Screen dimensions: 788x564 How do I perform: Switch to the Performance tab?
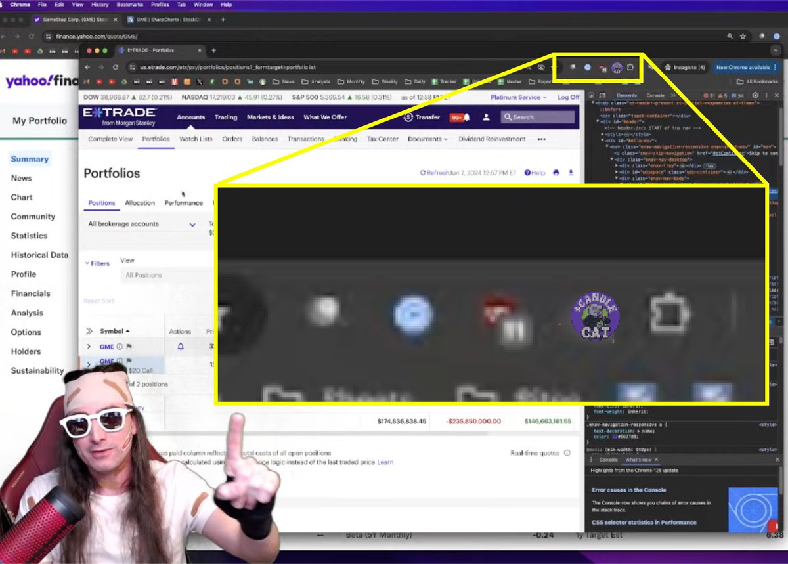[183, 203]
